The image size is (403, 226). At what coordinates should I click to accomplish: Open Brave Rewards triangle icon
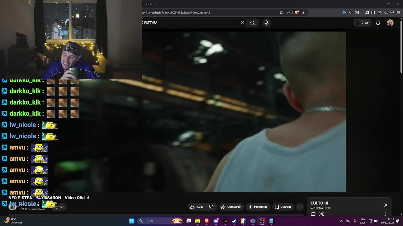pos(303,13)
